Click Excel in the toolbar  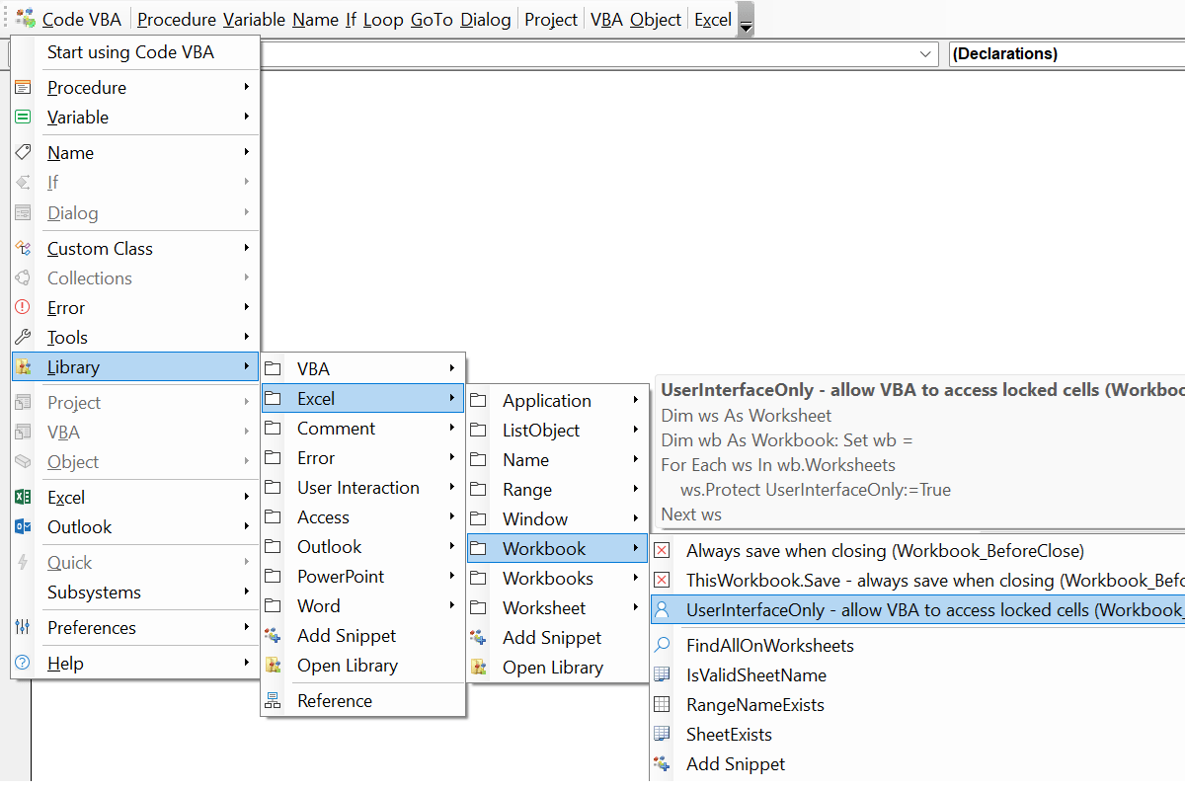pos(713,20)
